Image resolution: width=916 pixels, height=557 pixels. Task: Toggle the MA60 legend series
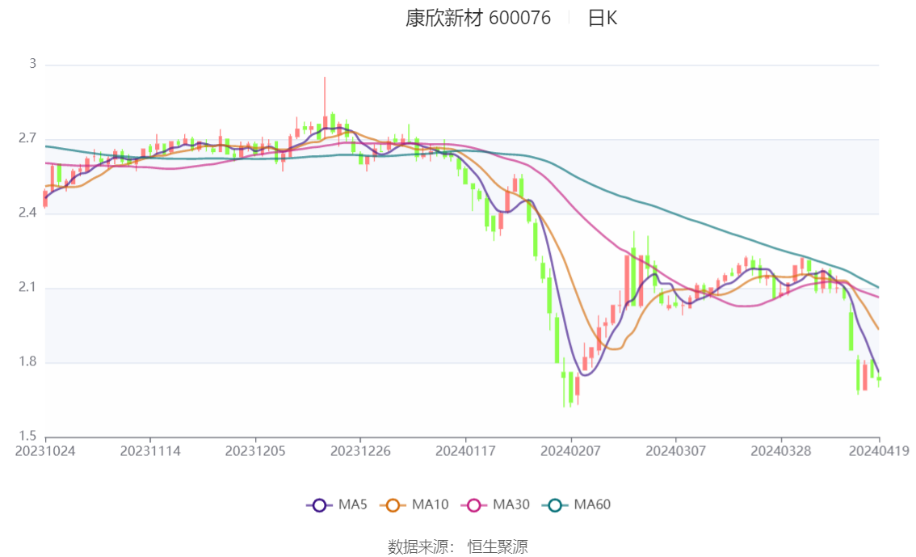(577, 505)
